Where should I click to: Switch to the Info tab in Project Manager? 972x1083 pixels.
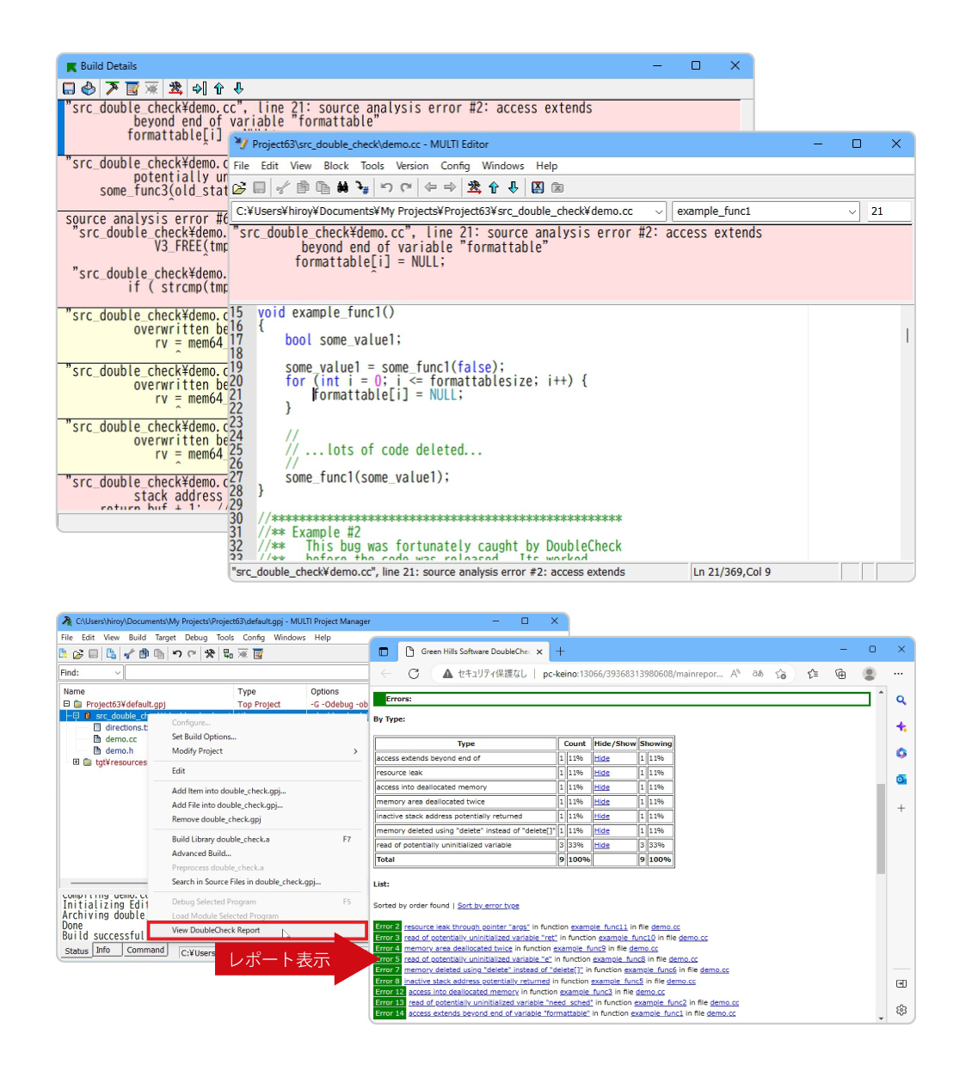(x=103, y=950)
